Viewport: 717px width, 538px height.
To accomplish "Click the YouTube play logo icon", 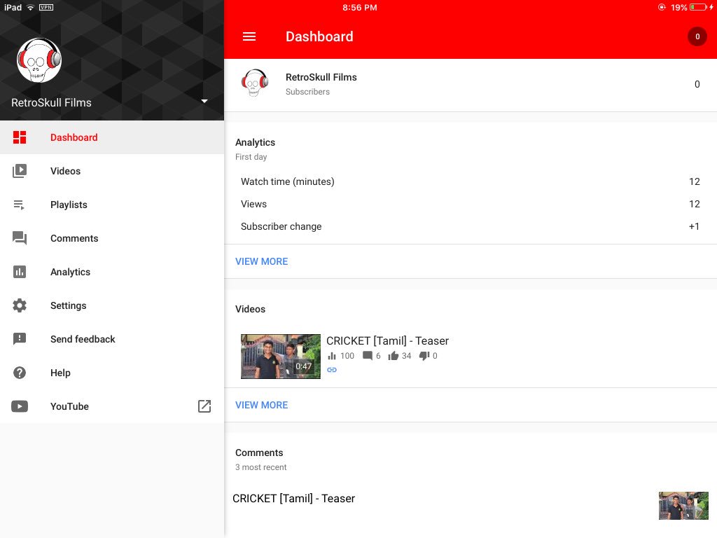I will point(20,406).
